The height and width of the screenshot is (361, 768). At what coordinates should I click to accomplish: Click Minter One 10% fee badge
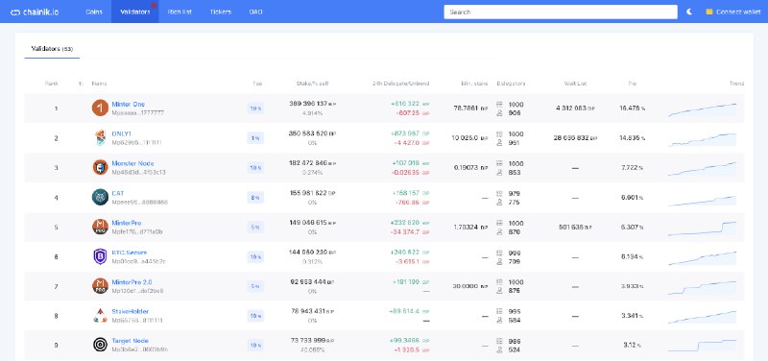click(255, 108)
